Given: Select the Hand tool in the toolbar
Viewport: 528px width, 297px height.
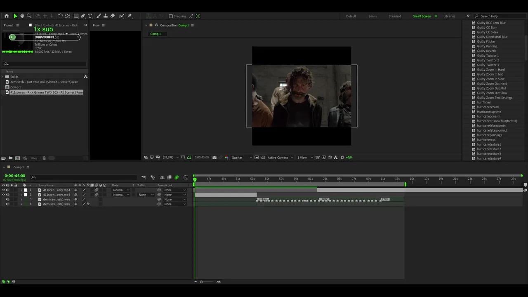Looking at the screenshot, I should click(22, 16).
